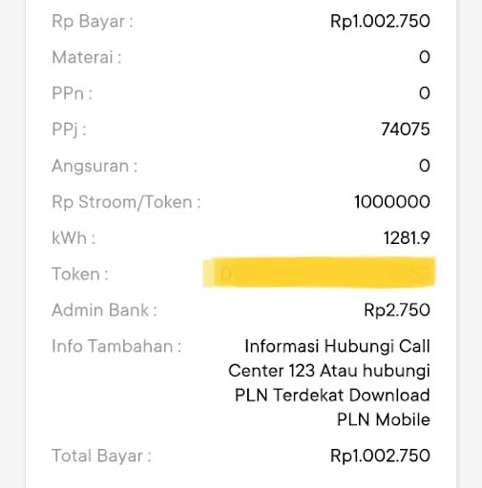Click the PPn label
The image size is (482, 488).
[73, 93]
